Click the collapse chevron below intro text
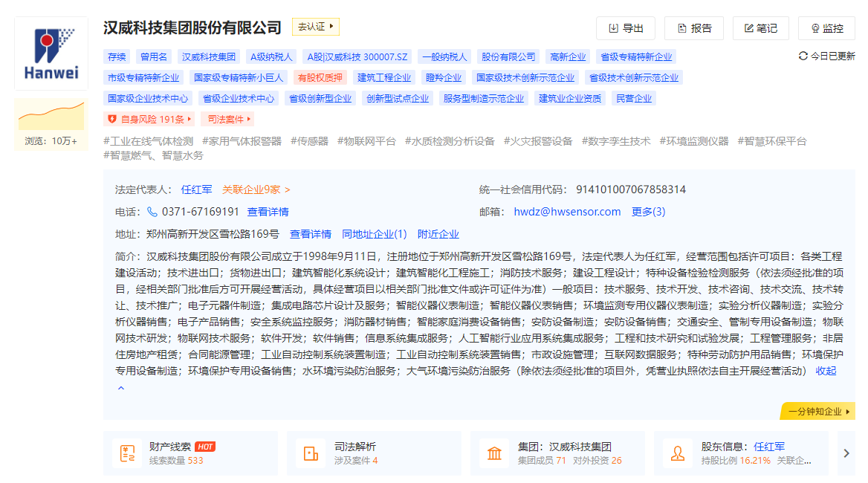This screenshot has height=483, width=868. 120,388
